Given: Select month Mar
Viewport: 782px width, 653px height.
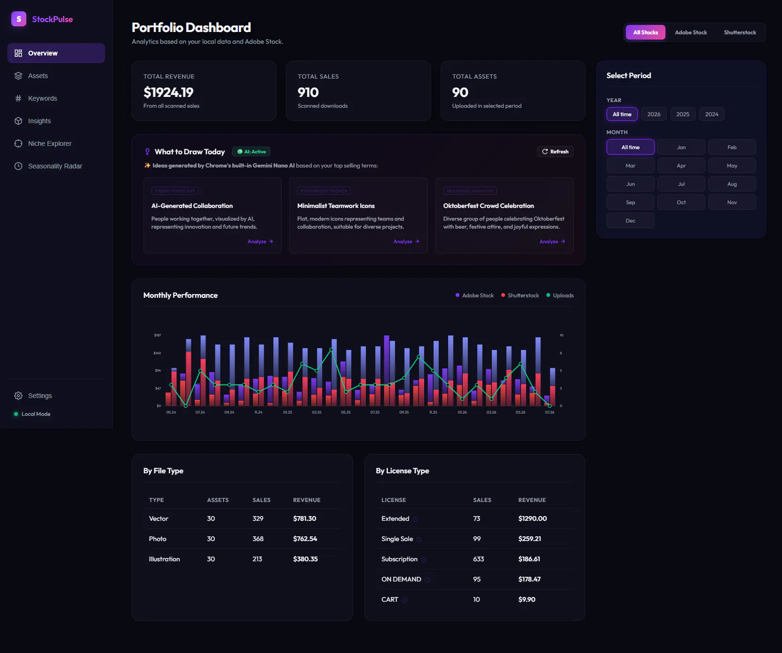Looking at the screenshot, I should [x=630, y=166].
